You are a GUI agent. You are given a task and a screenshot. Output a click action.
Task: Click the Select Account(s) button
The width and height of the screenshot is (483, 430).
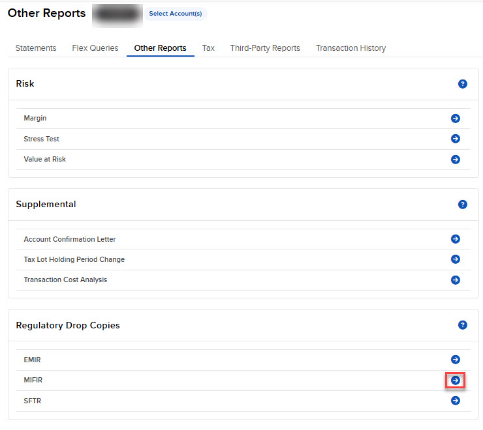pyautogui.click(x=175, y=14)
